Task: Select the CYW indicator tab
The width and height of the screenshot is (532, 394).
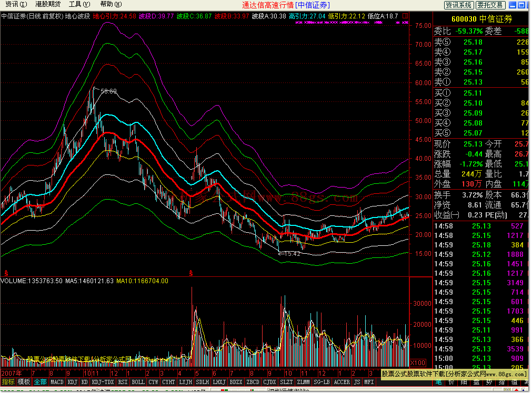Action: tap(153, 382)
